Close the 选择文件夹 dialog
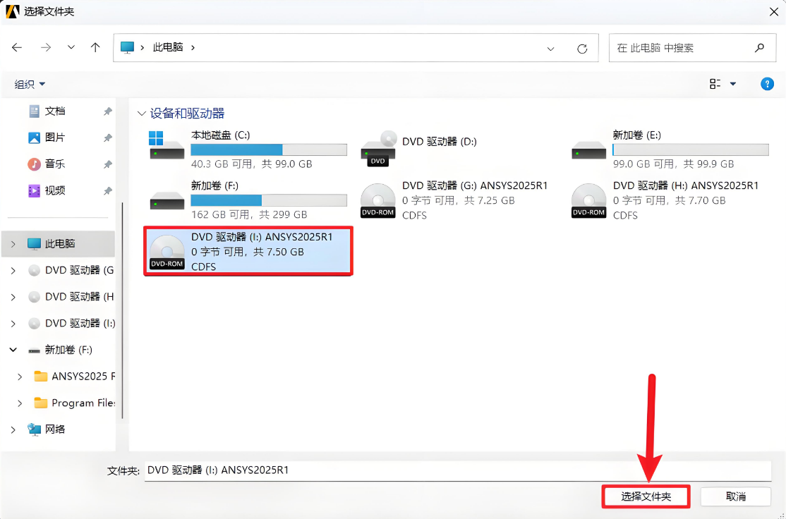 773,11
